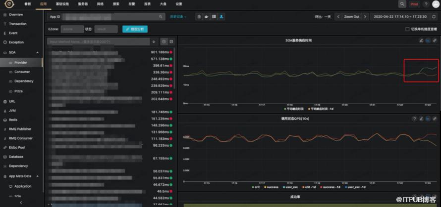The image size is (441, 207).
Task: Collapse the App Meta Data section
Action: pos(37,176)
